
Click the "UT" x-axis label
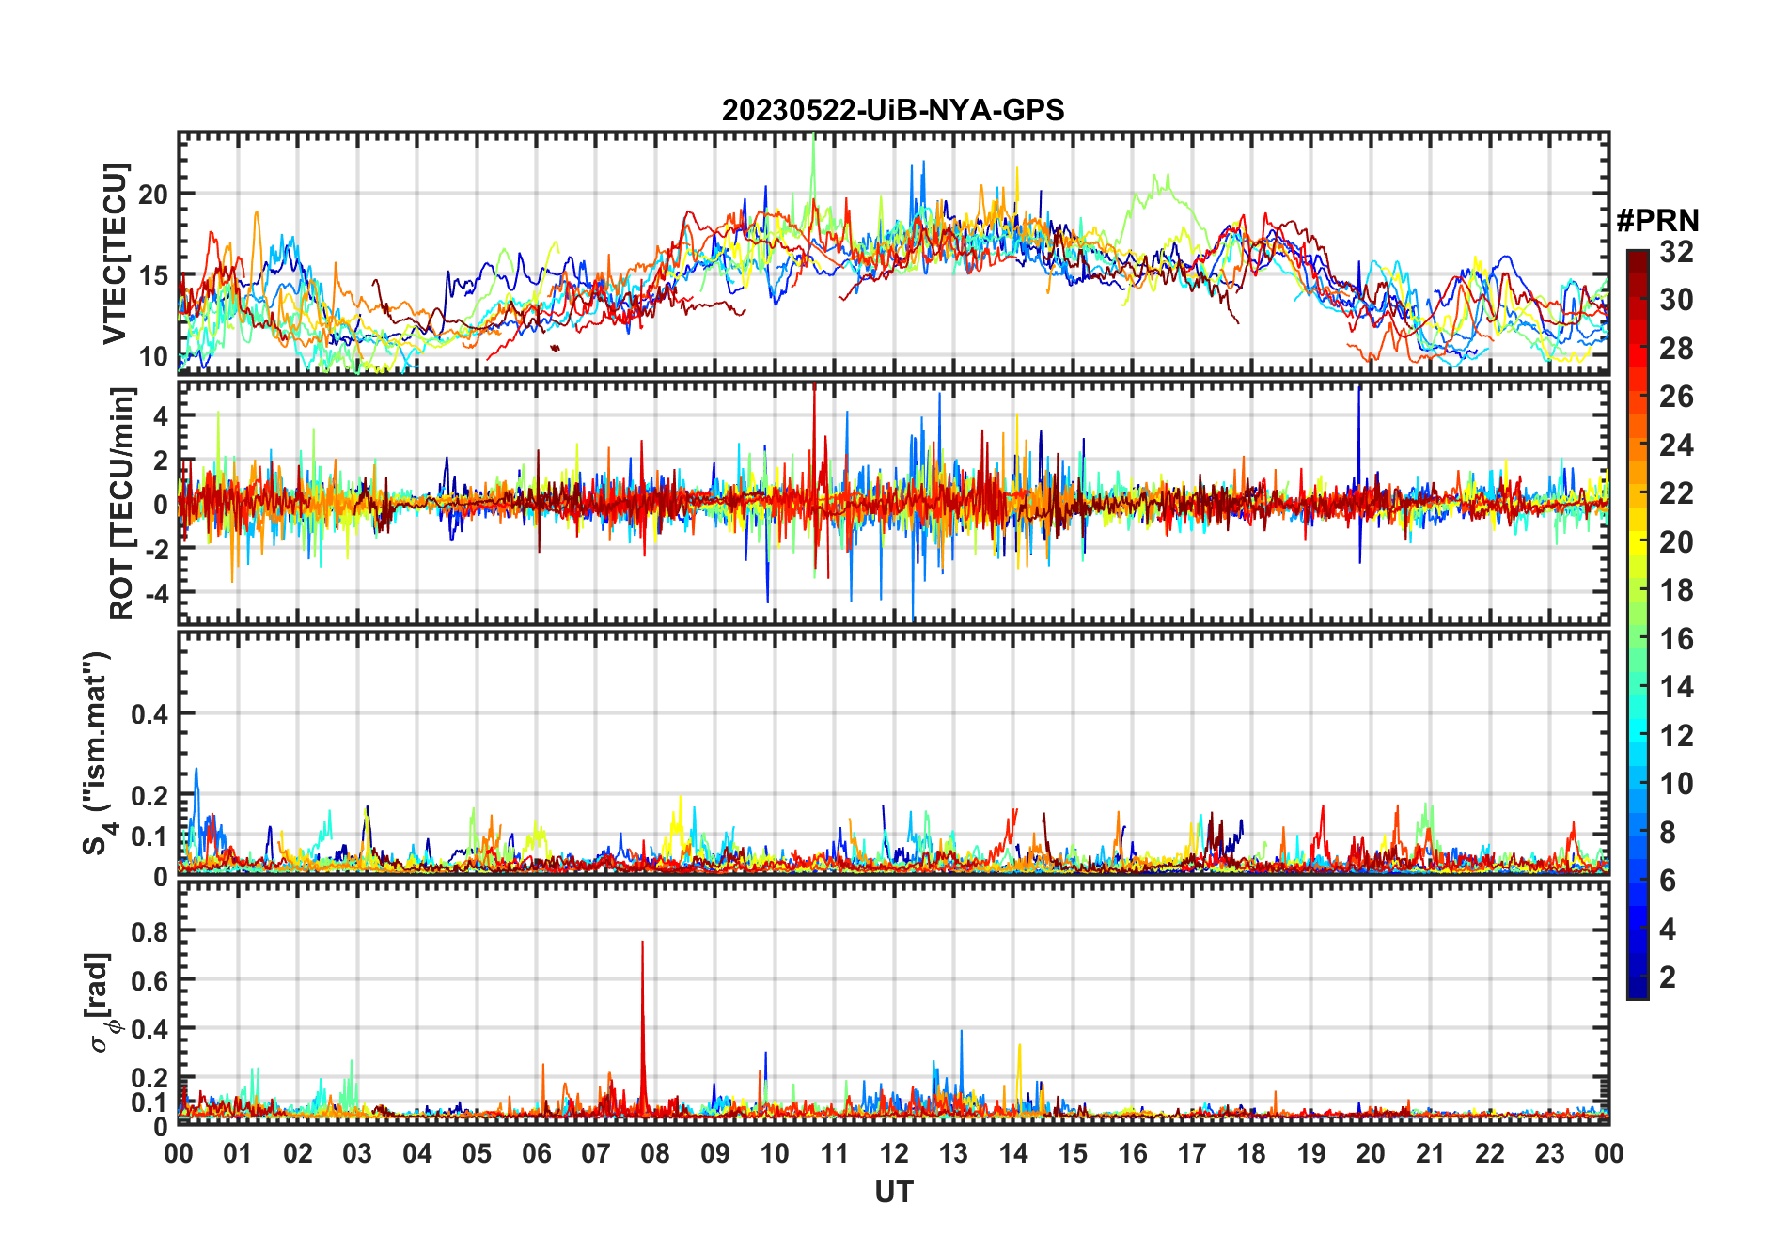[x=893, y=1193]
